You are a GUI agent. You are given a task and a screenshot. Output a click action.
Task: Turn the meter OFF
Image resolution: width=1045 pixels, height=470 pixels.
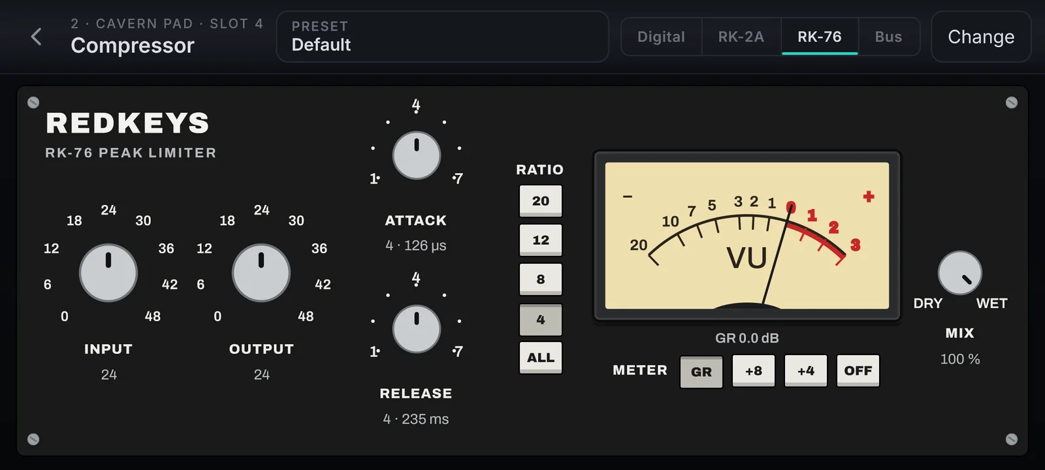click(x=858, y=371)
